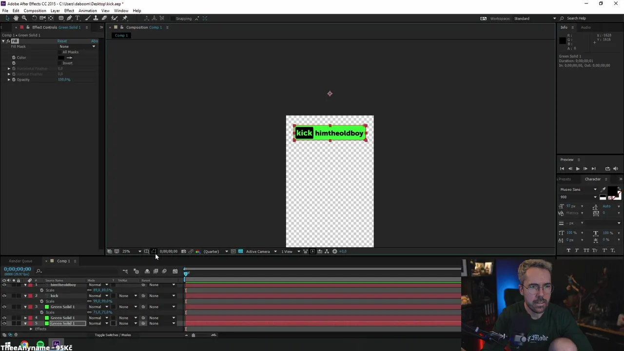
Task: Open the Layer menu
Action: point(55,11)
